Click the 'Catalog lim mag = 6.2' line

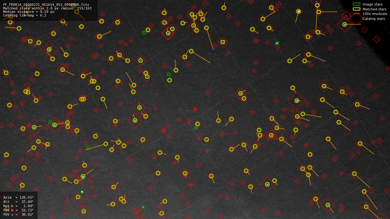point(25,15)
